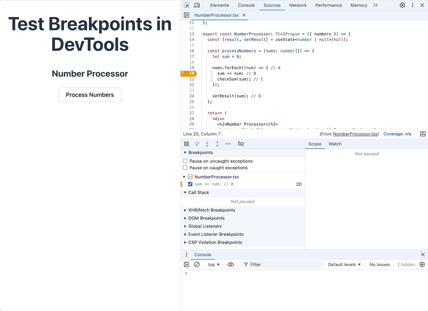The height and width of the screenshot is (311, 428).
Task: Expand CSP Violation Breakpoints
Action: coord(185,242)
